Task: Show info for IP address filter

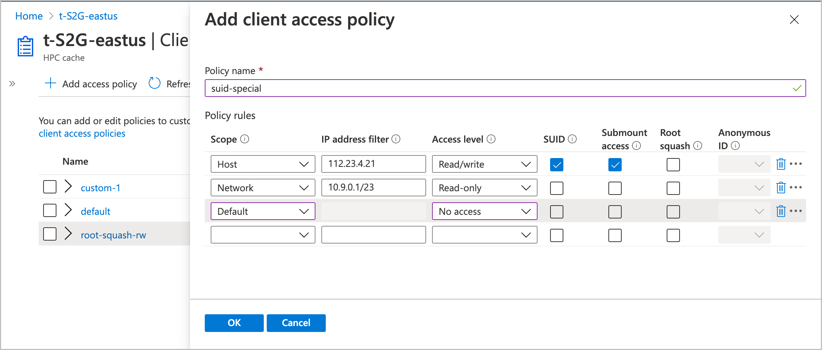Action: (396, 139)
